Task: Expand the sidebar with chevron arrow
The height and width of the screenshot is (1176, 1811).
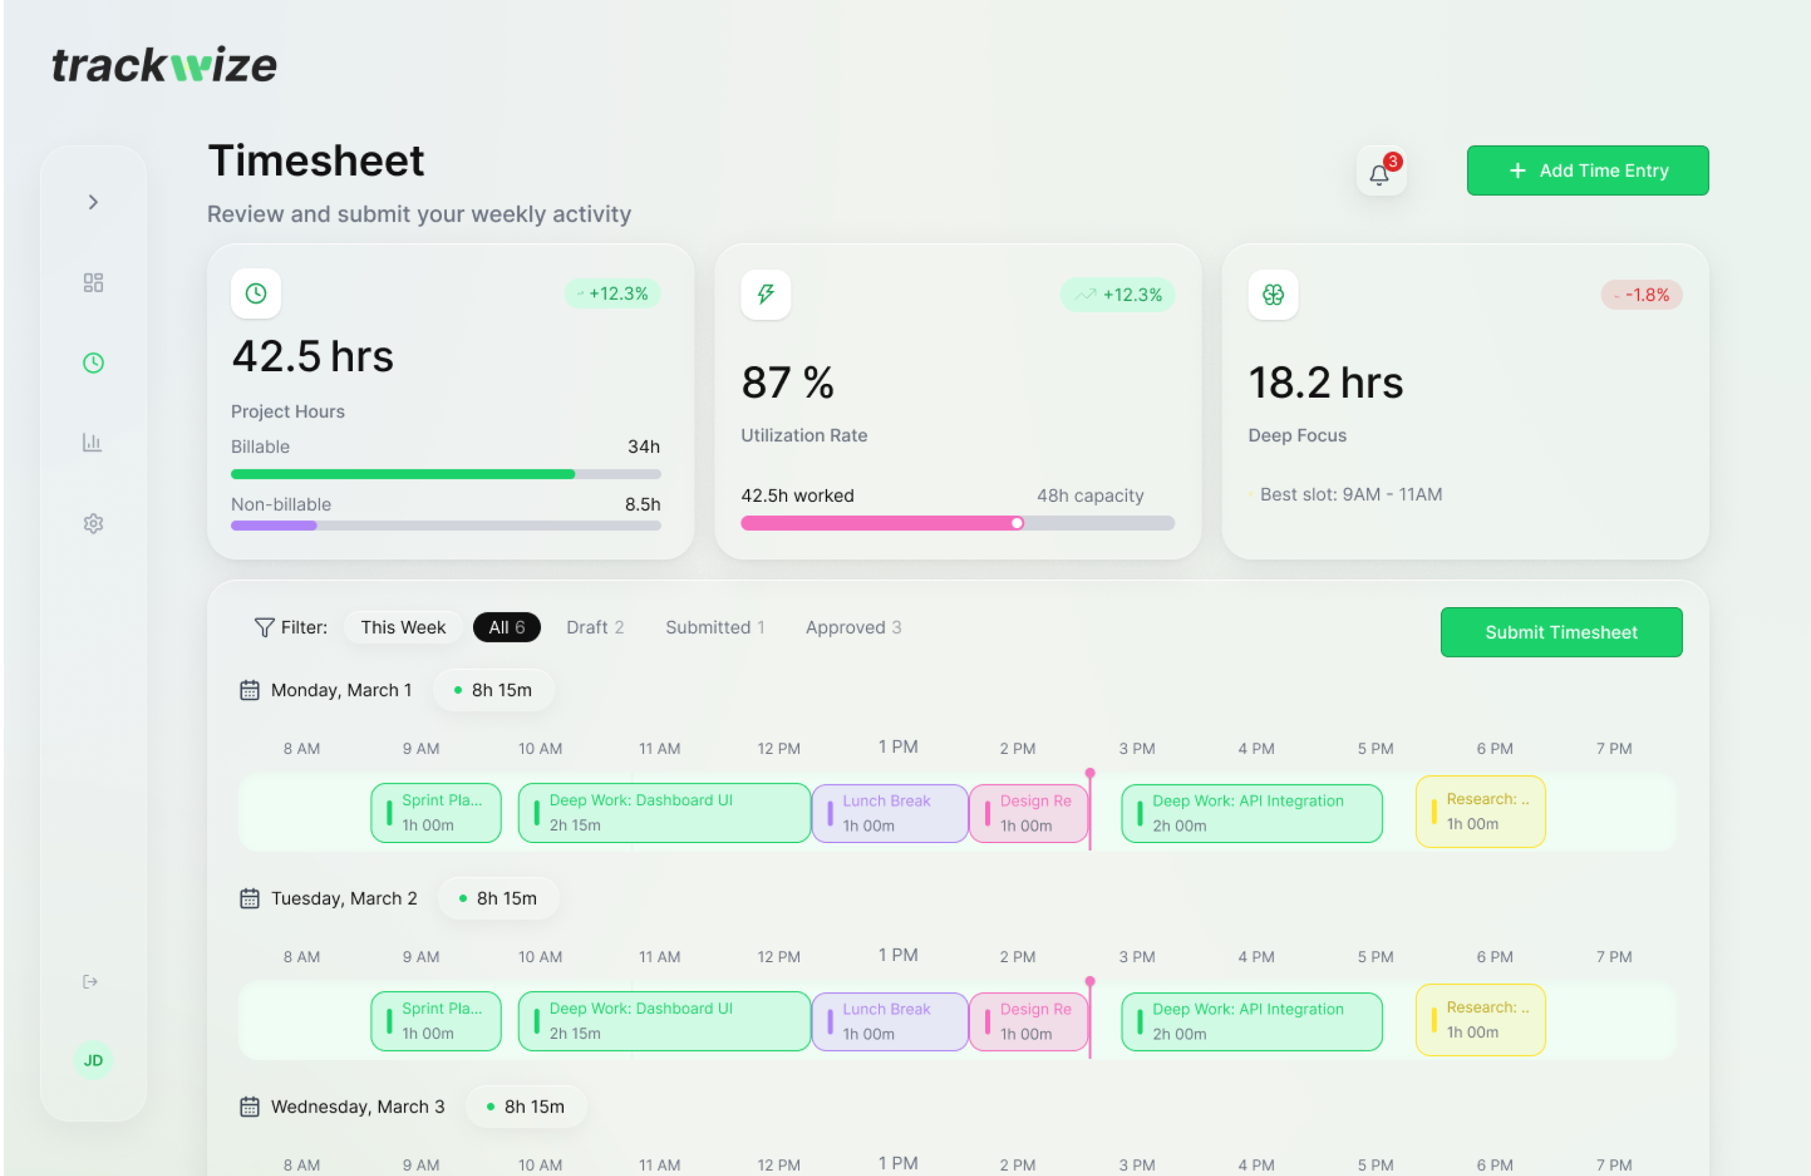Action: tap(93, 202)
